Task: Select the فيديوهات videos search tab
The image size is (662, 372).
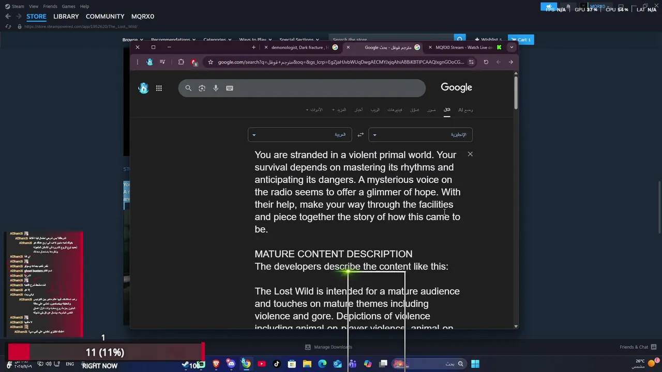Action: [395, 110]
